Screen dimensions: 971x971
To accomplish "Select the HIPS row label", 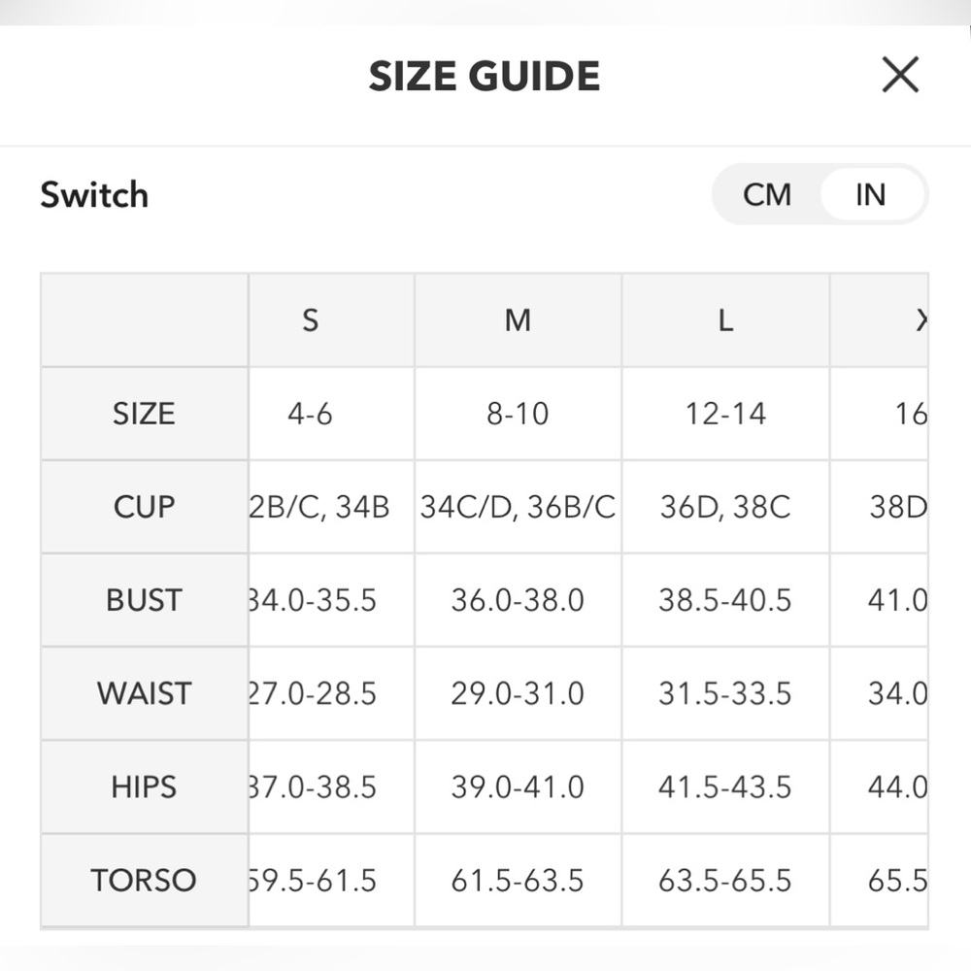I will pos(145,787).
